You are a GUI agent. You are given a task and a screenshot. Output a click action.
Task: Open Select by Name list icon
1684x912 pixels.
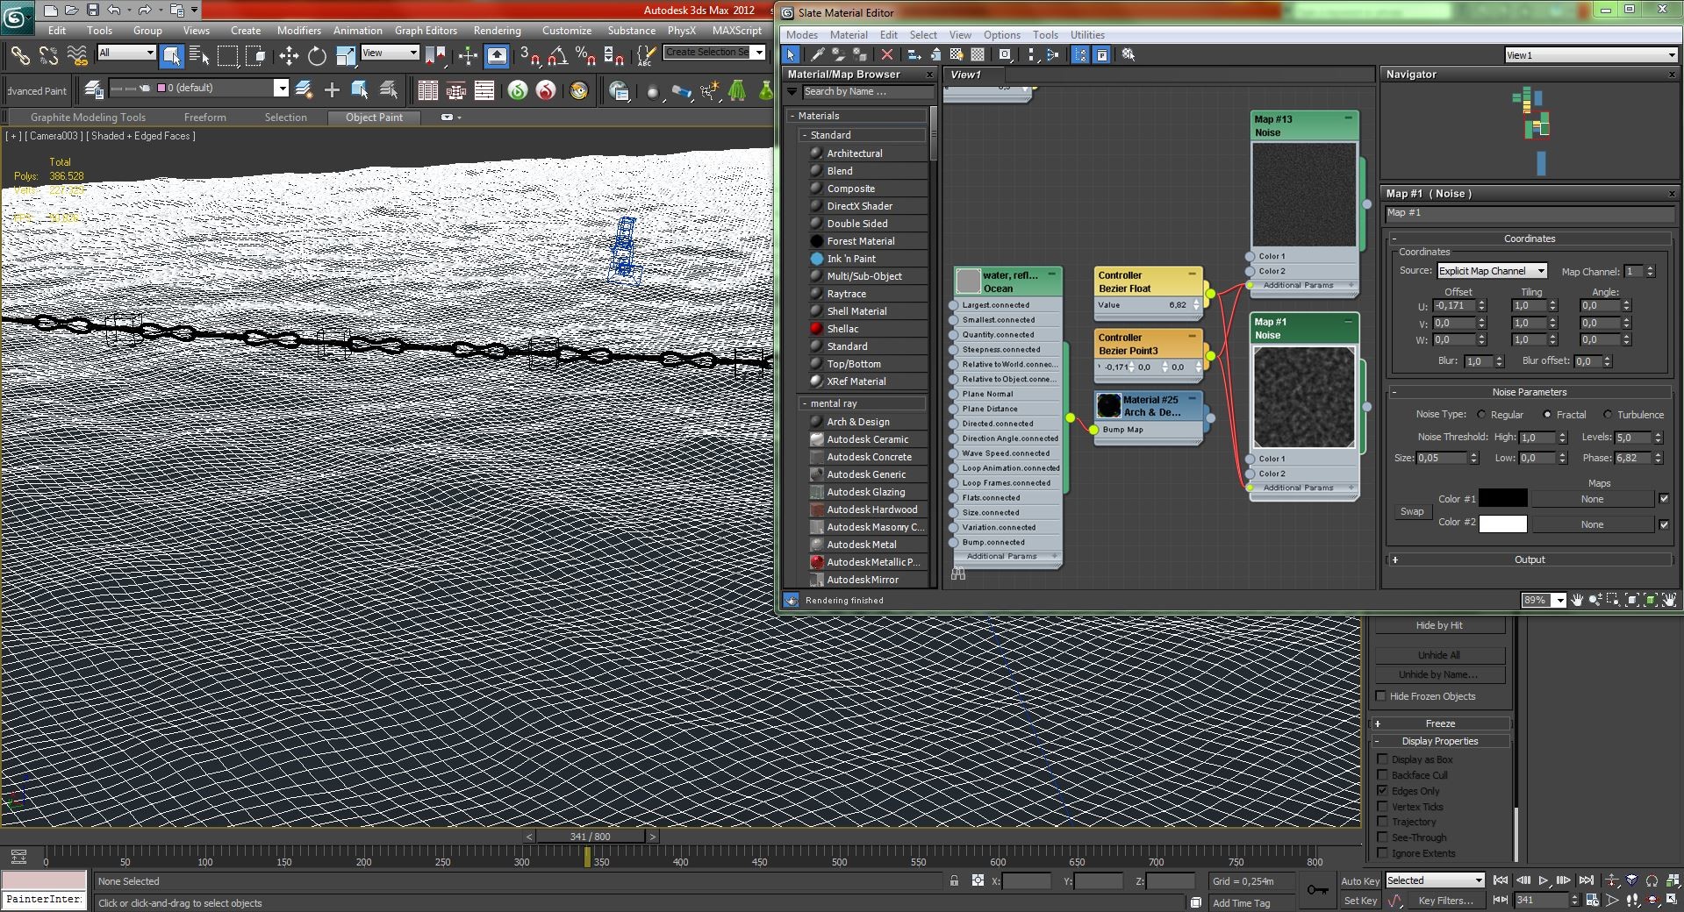coord(200,57)
